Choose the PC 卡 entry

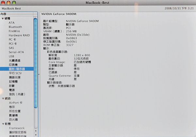click(12, 40)
